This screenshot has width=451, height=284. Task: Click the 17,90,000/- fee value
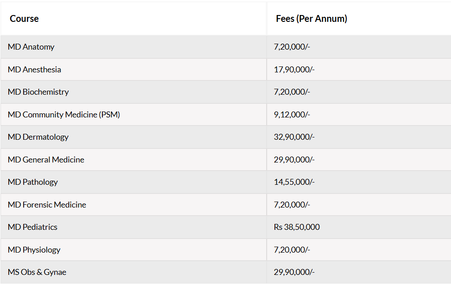(294, 70)
